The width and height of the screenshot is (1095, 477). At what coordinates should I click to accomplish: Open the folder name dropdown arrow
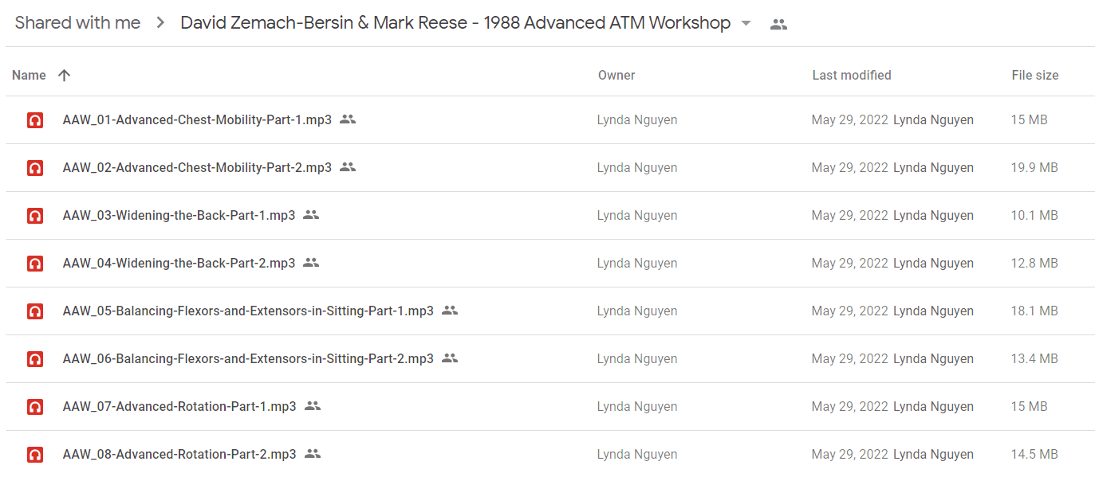click(x=746, y=23)
